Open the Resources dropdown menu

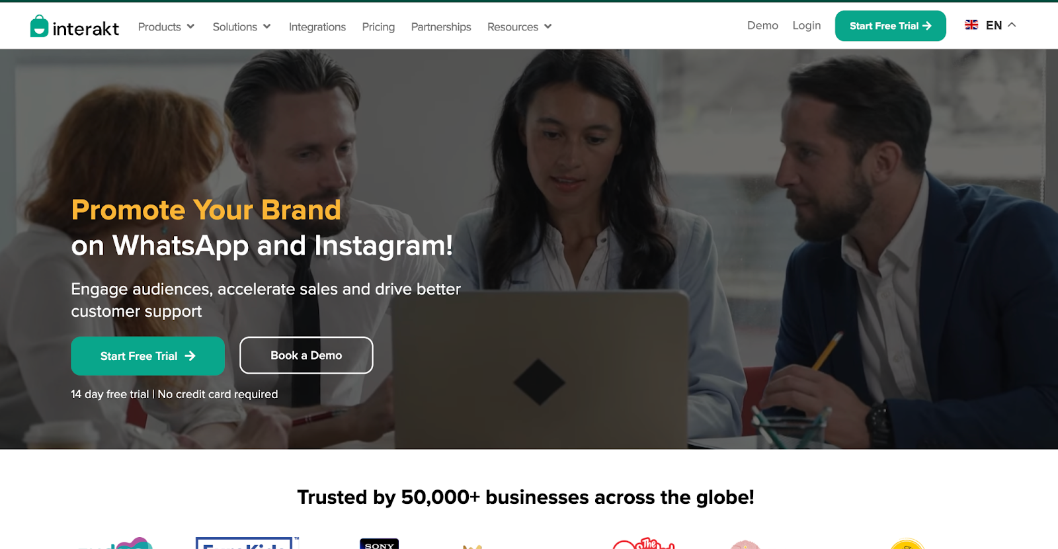pyautogui.click(x=519, y=27)
